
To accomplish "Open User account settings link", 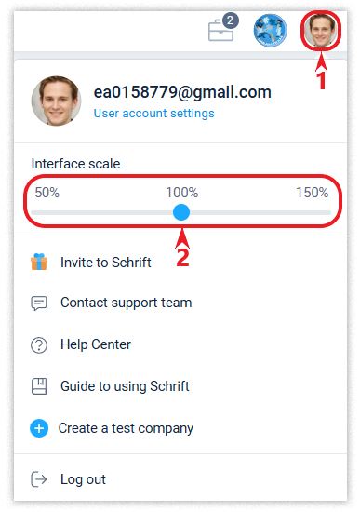I will point(154,114).
